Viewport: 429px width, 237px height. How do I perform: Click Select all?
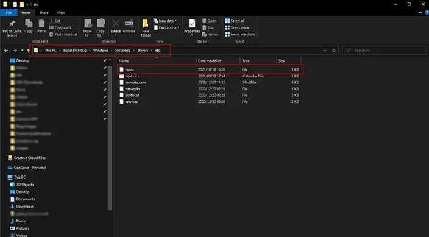[x=235, y=21]
